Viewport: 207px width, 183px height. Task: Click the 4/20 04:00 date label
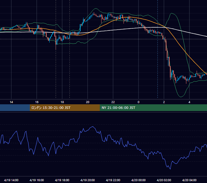click(x=189, y=180)
